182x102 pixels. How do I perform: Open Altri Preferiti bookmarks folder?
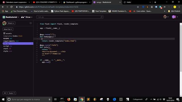pos(174,11)
